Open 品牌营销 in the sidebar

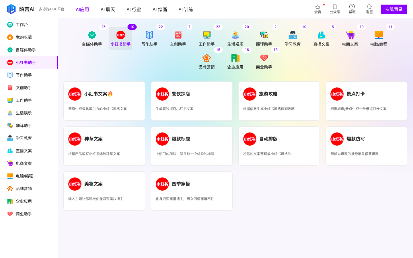click(29, 189)
